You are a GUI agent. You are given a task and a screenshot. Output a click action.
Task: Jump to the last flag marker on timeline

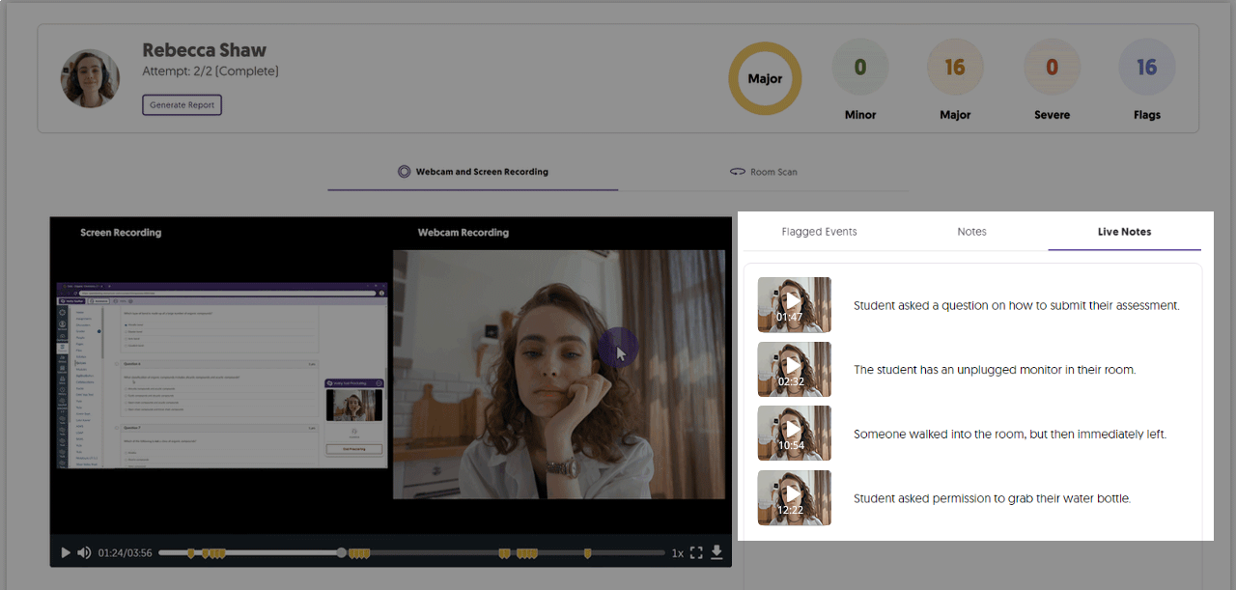pos(587,552)
